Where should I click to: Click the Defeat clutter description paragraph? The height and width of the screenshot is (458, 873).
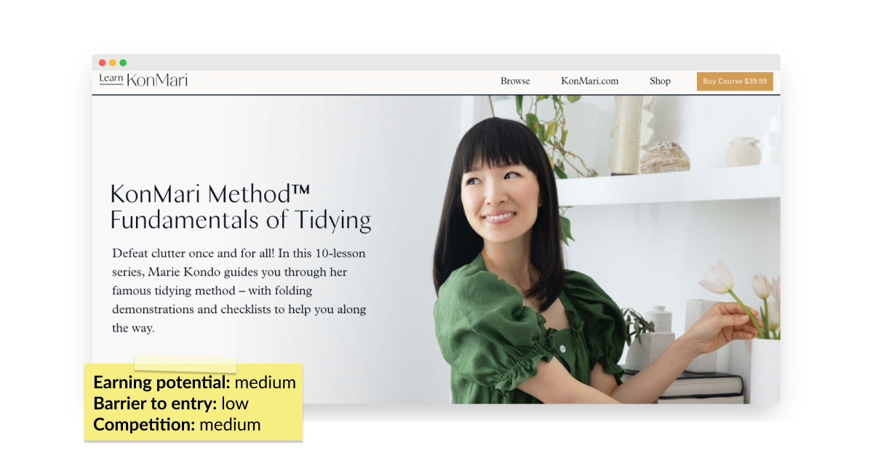[x=239, y=290]
